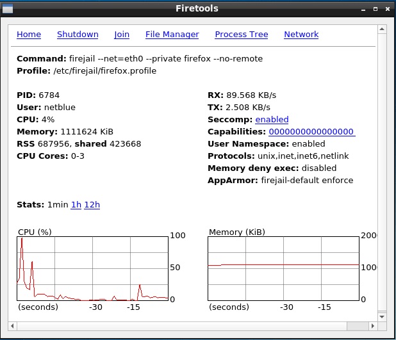396x340 pixels.
Task: Click the RSS 687956 value
Action: pyautogui.click(x=53, y=144)
